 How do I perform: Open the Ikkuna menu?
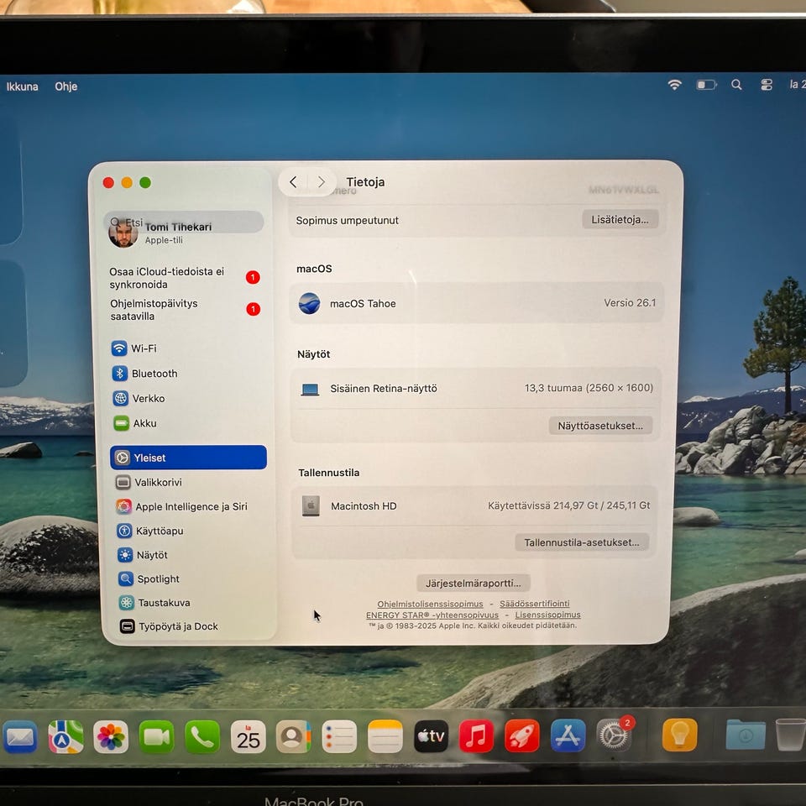click(22, 86)
